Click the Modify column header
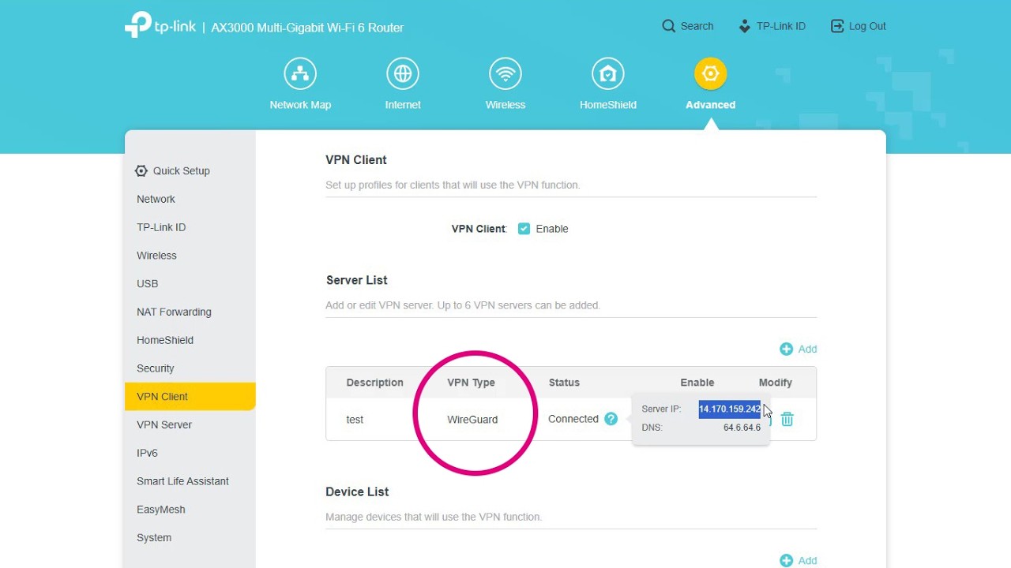This screenshot has height=568, width=1011. point(776,383)
